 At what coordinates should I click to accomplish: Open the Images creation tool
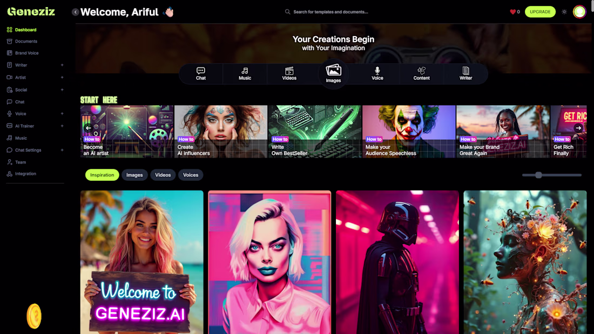coord(333,74)
